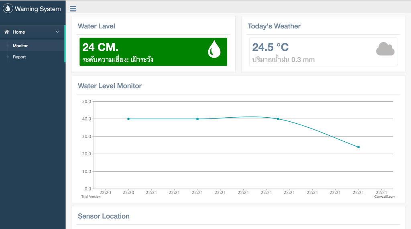Click the third data point before the drop
Viewport: 411px width, 229px height.
tap(278, 119)
